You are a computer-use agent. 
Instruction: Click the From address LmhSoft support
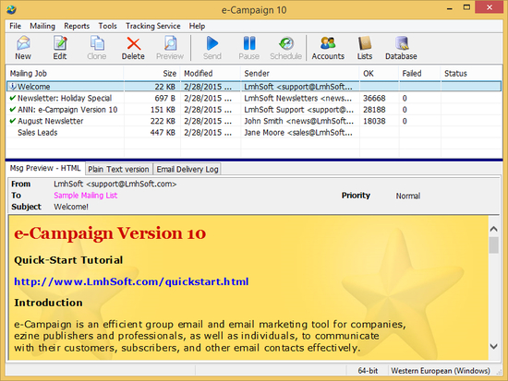click(115, 184)
